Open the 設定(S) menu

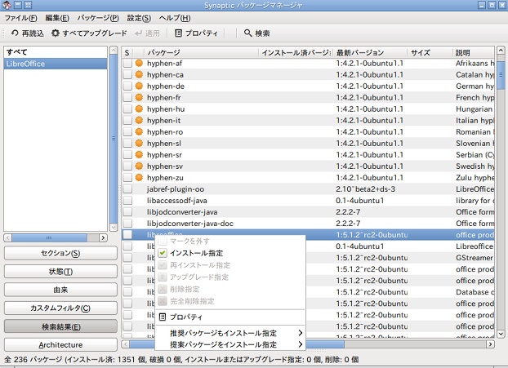(x=139, y=18)
